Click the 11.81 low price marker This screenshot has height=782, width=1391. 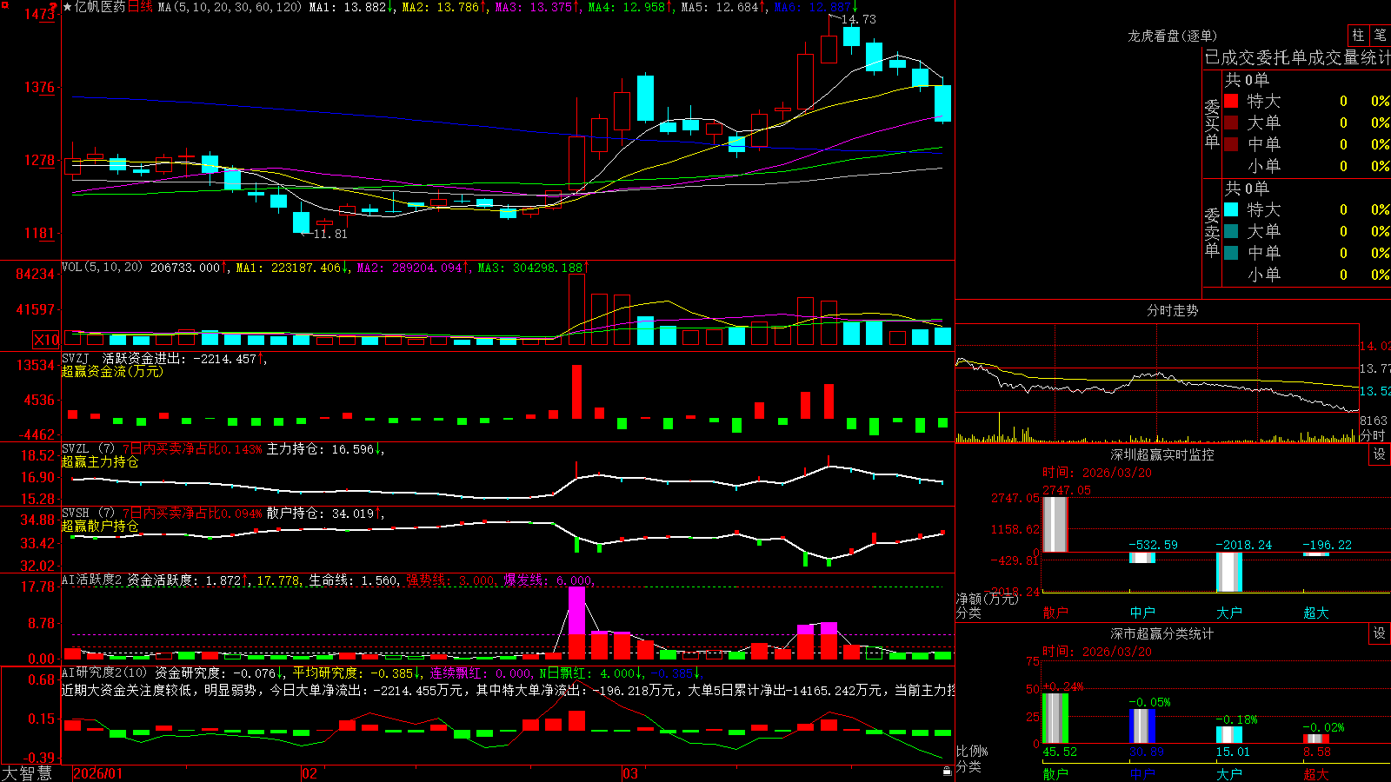pos(330,234)
